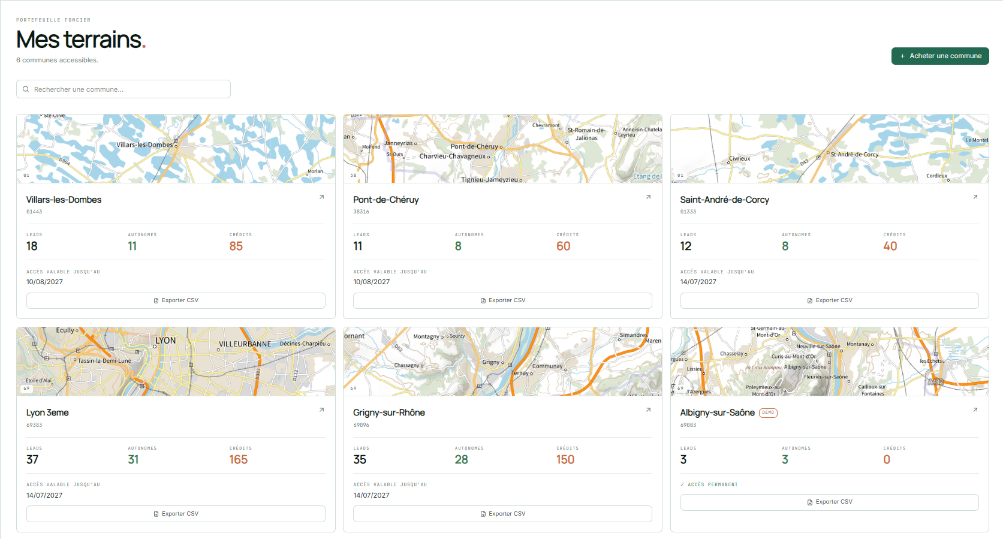Select the Saint-André-de-Corcy card title
Viewport: 1003px width, 539px height.
pos(725,200)
